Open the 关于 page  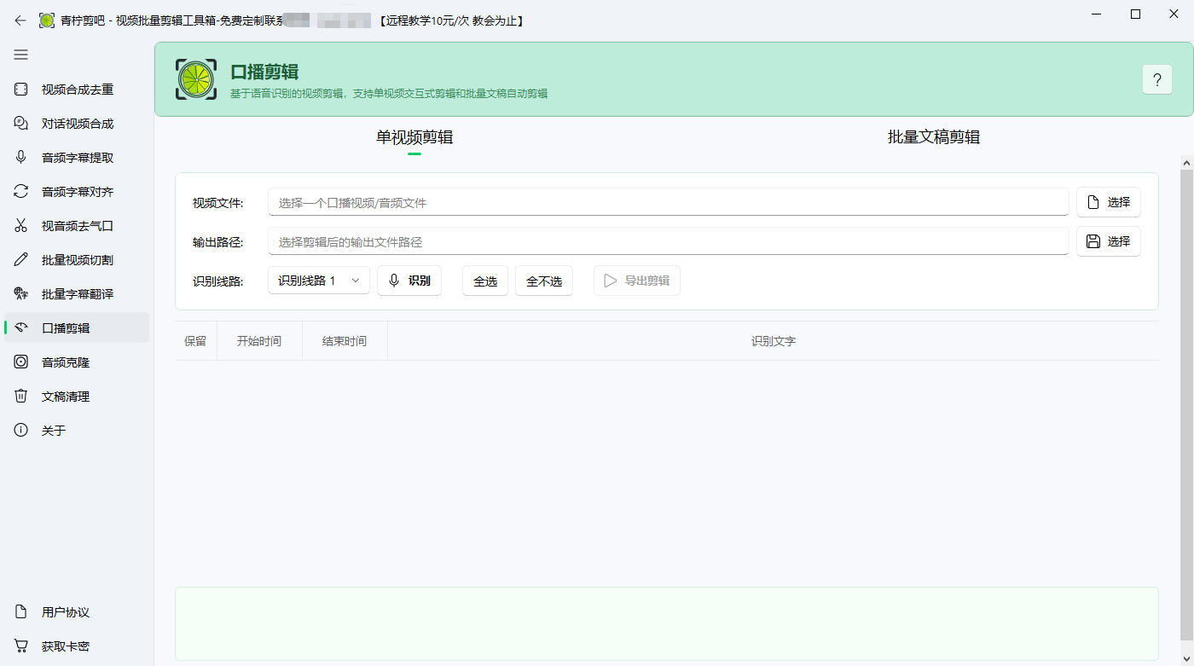(x=77, y=431)
